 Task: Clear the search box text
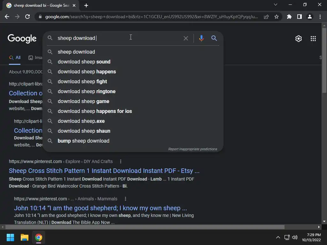186,38
